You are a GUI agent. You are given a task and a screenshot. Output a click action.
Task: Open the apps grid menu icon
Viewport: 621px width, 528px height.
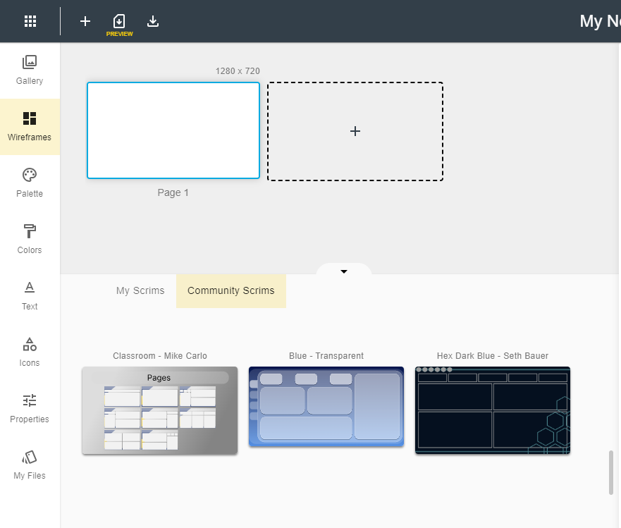pos(30,21)
